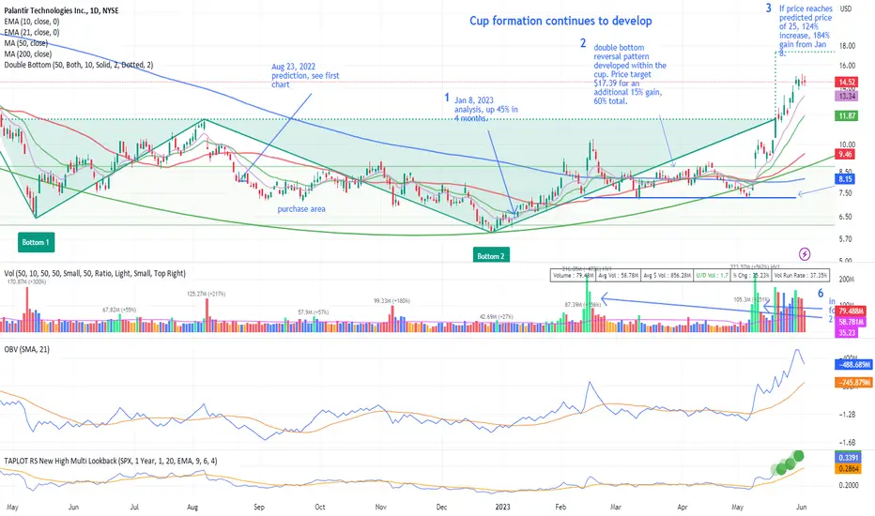Click 2023 on the time axis
Image resolution: width=875 pixels, height=516 pixels.
click(503, 507)
